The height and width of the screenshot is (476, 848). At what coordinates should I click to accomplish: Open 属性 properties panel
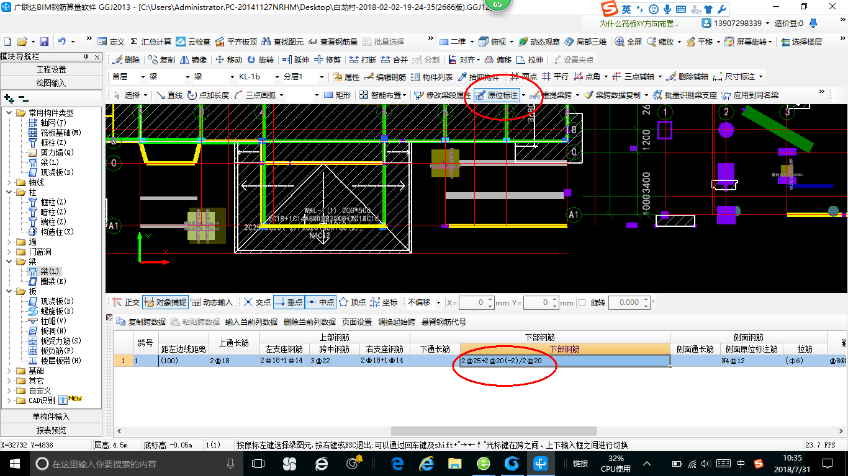click(x=346, y=77)
